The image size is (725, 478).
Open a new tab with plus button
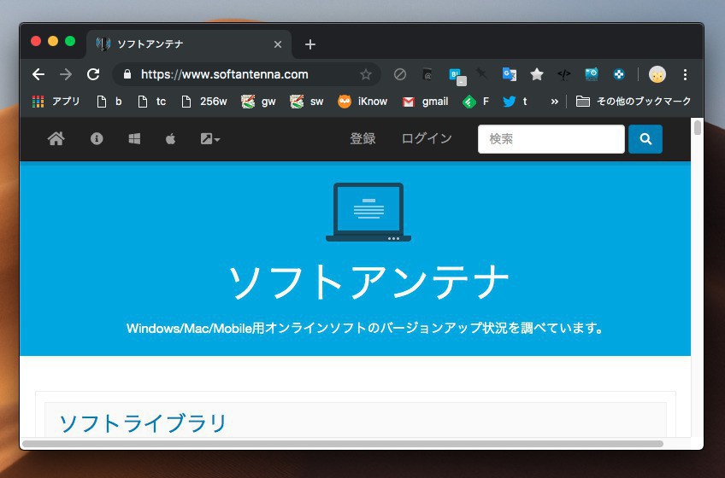click(x=309, y=44)
